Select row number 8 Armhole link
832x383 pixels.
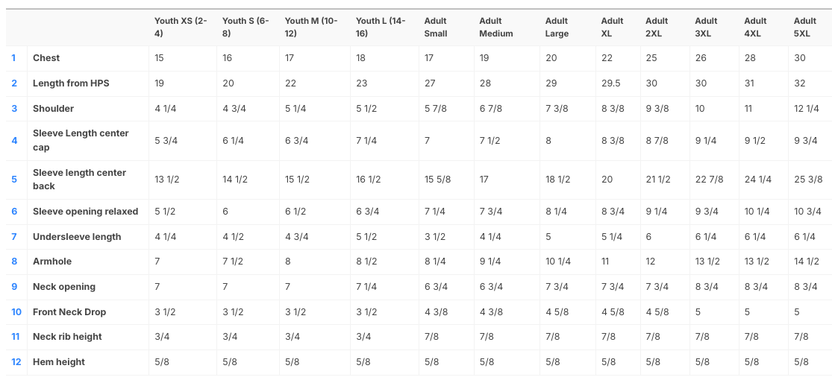coord(13,262)
